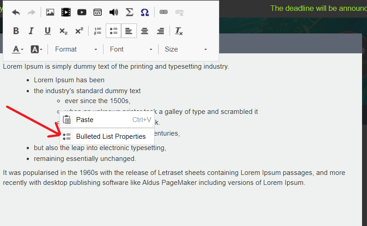Click in the first Lorem Ipsum paragraph

pyautogui.click(x=116, y=66)
